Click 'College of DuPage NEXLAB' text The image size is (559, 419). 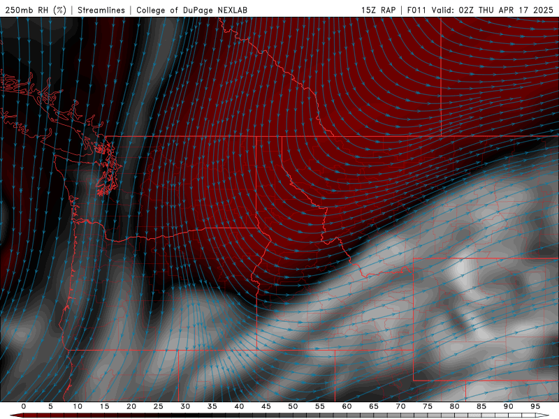click(x=191, y=10)
